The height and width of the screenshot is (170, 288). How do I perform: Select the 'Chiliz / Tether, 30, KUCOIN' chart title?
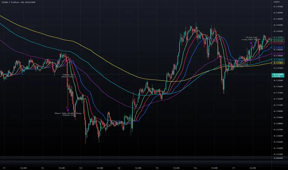(x=18, y=2)
